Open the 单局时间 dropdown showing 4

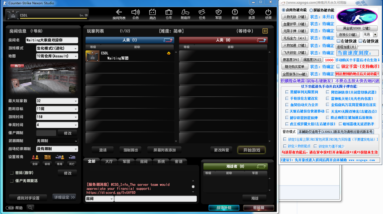click(57, 125)
